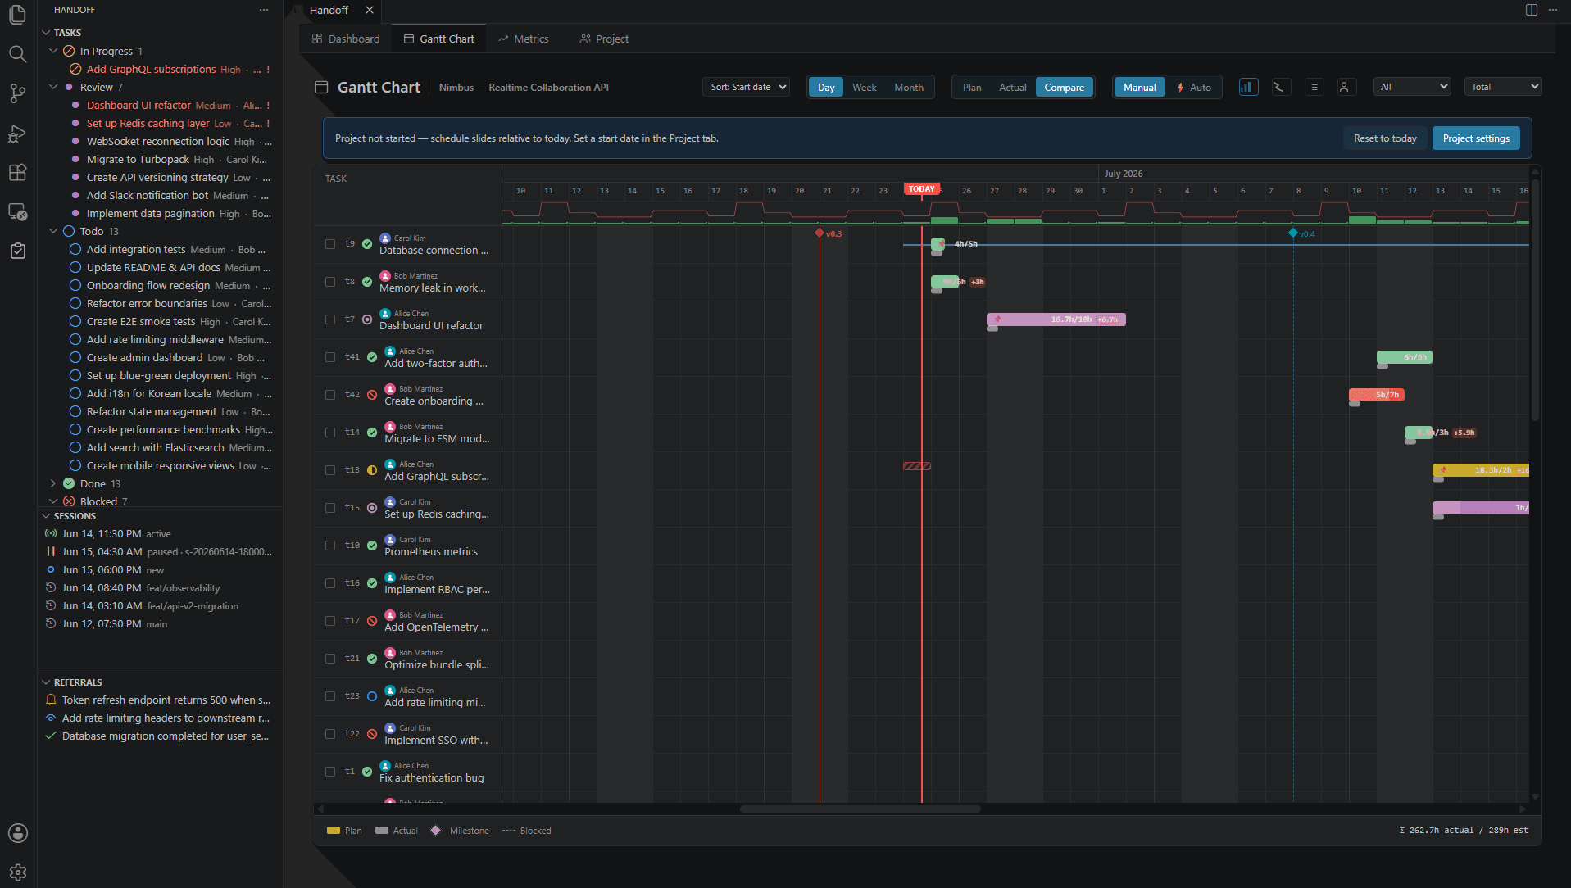Collapse the SESSIONS section
Viewport: 1571px width, 888px height.
(x=46, y=516)
